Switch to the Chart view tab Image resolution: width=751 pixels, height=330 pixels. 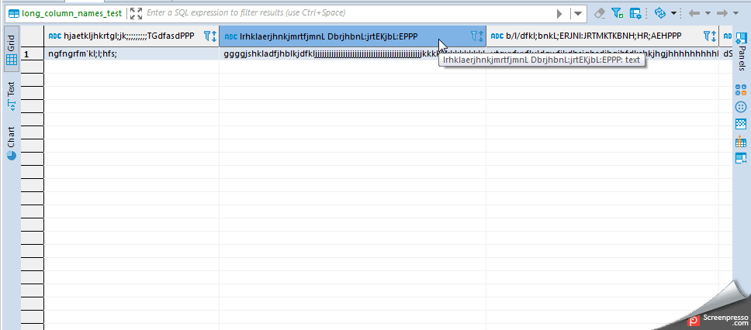(x=12, y=143)
